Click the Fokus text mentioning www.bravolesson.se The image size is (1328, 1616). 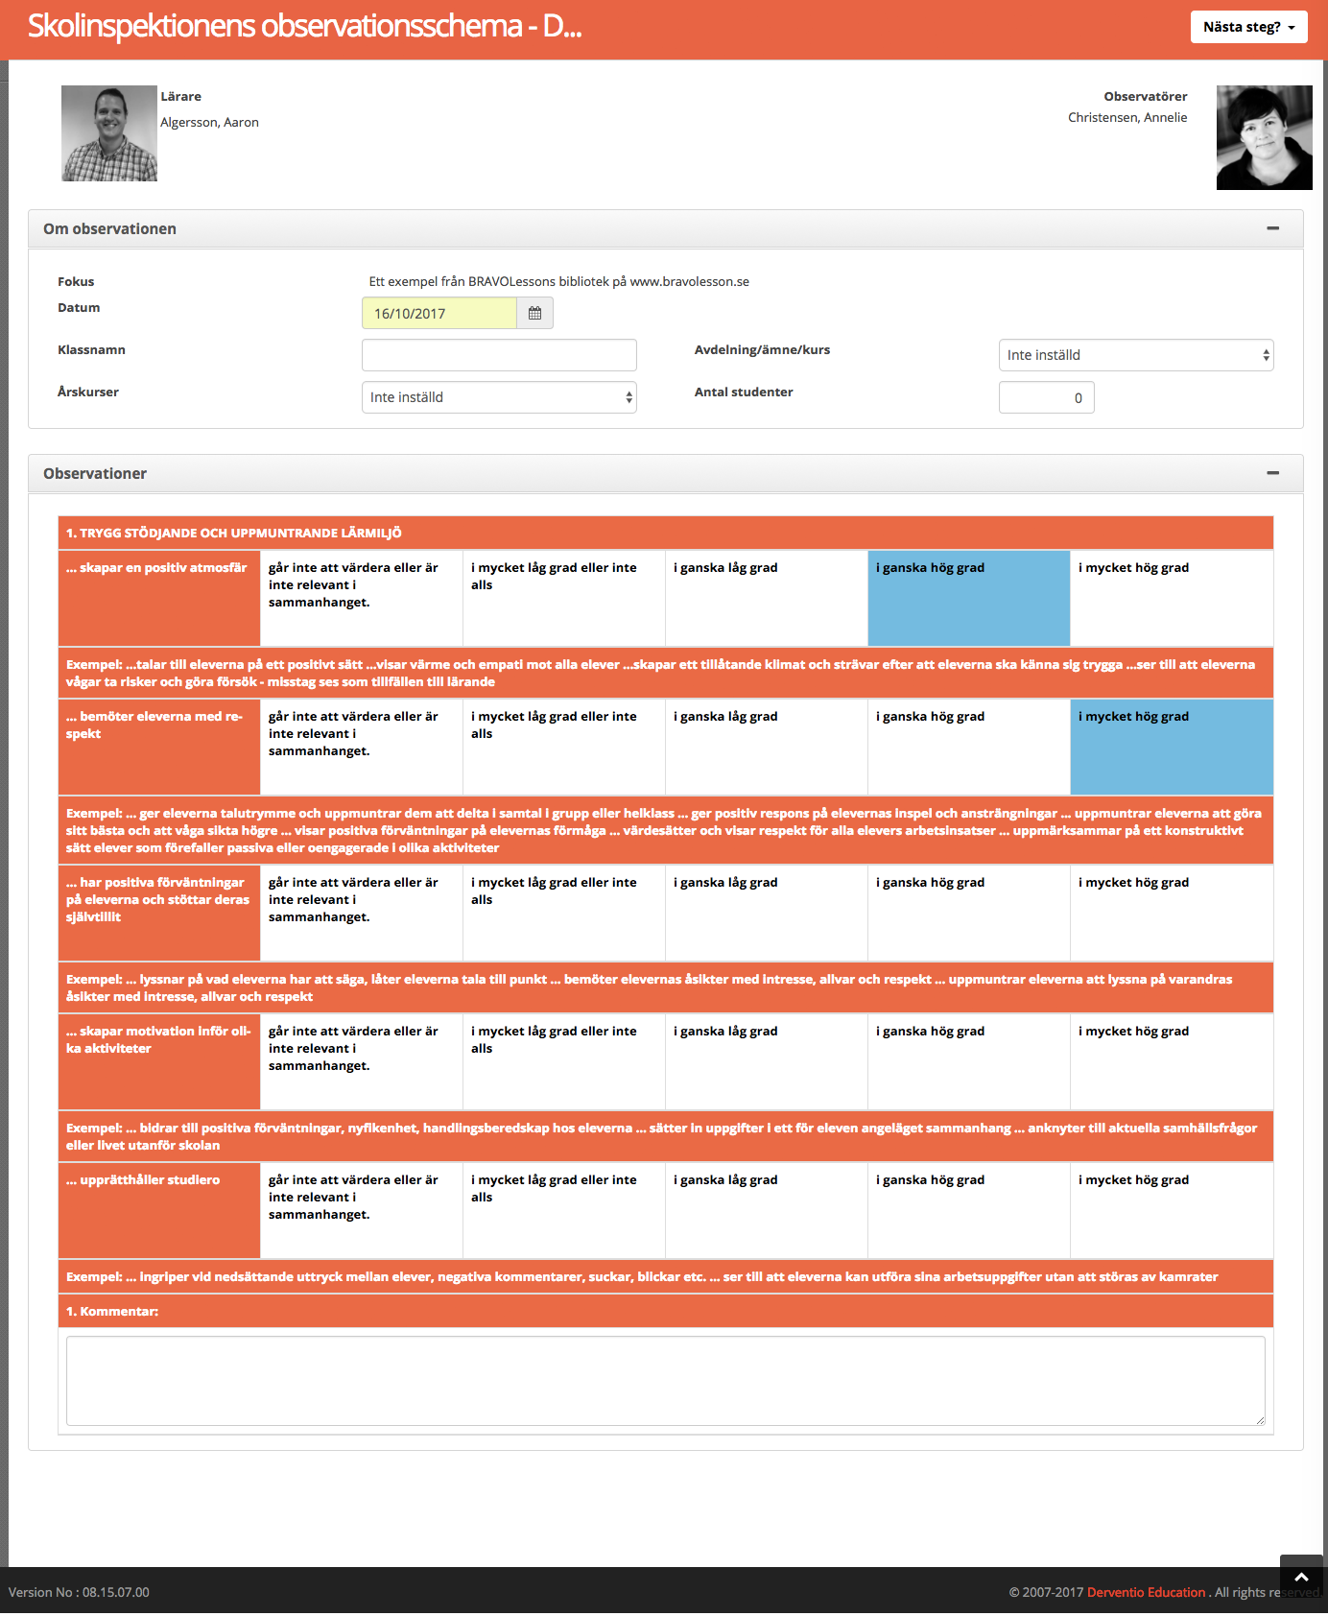pyautogui.click(x=559, y=281)
